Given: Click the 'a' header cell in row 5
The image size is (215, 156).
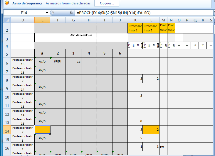Looking at the screenshot, I should click(x=42, y=53).
